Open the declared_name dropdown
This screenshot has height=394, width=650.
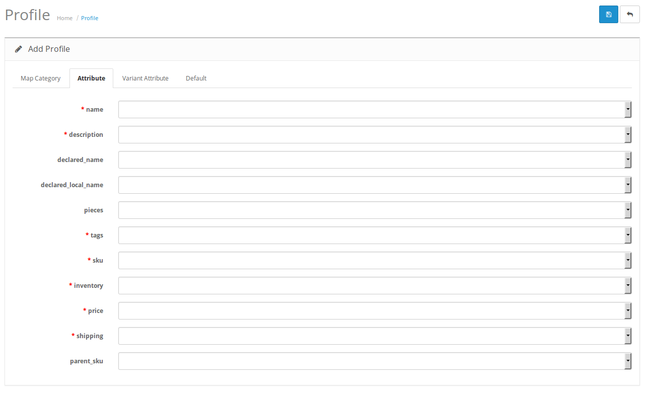pyautogui.click(x=375, y=160)
